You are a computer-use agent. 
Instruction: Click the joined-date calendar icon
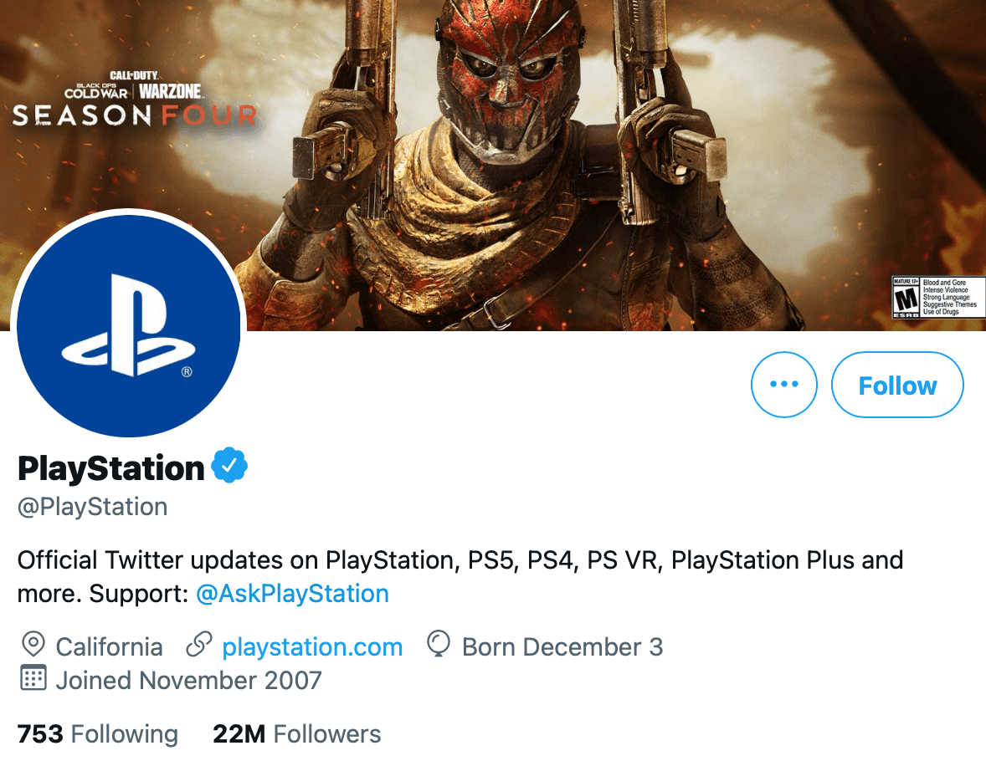click(33, 678)
